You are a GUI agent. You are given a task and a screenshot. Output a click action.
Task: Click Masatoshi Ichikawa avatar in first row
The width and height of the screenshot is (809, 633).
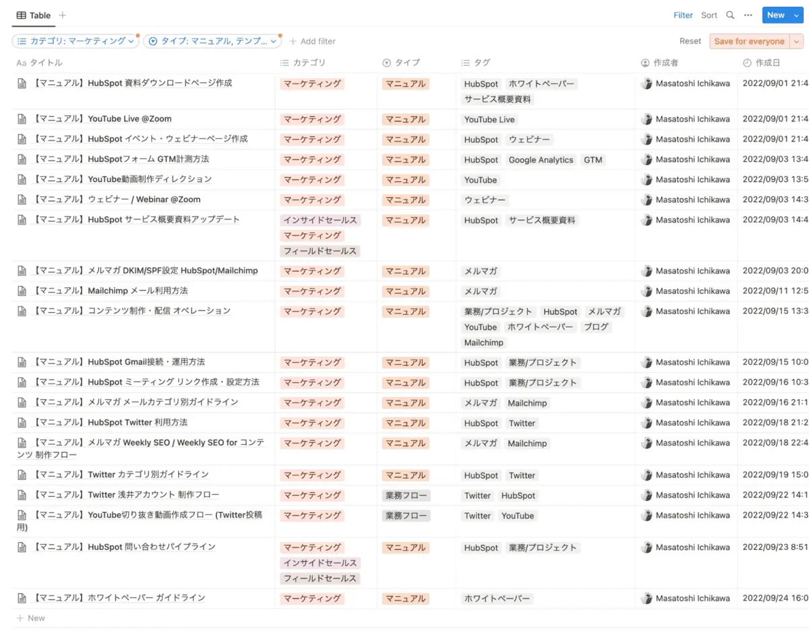(x=647, y=84)
